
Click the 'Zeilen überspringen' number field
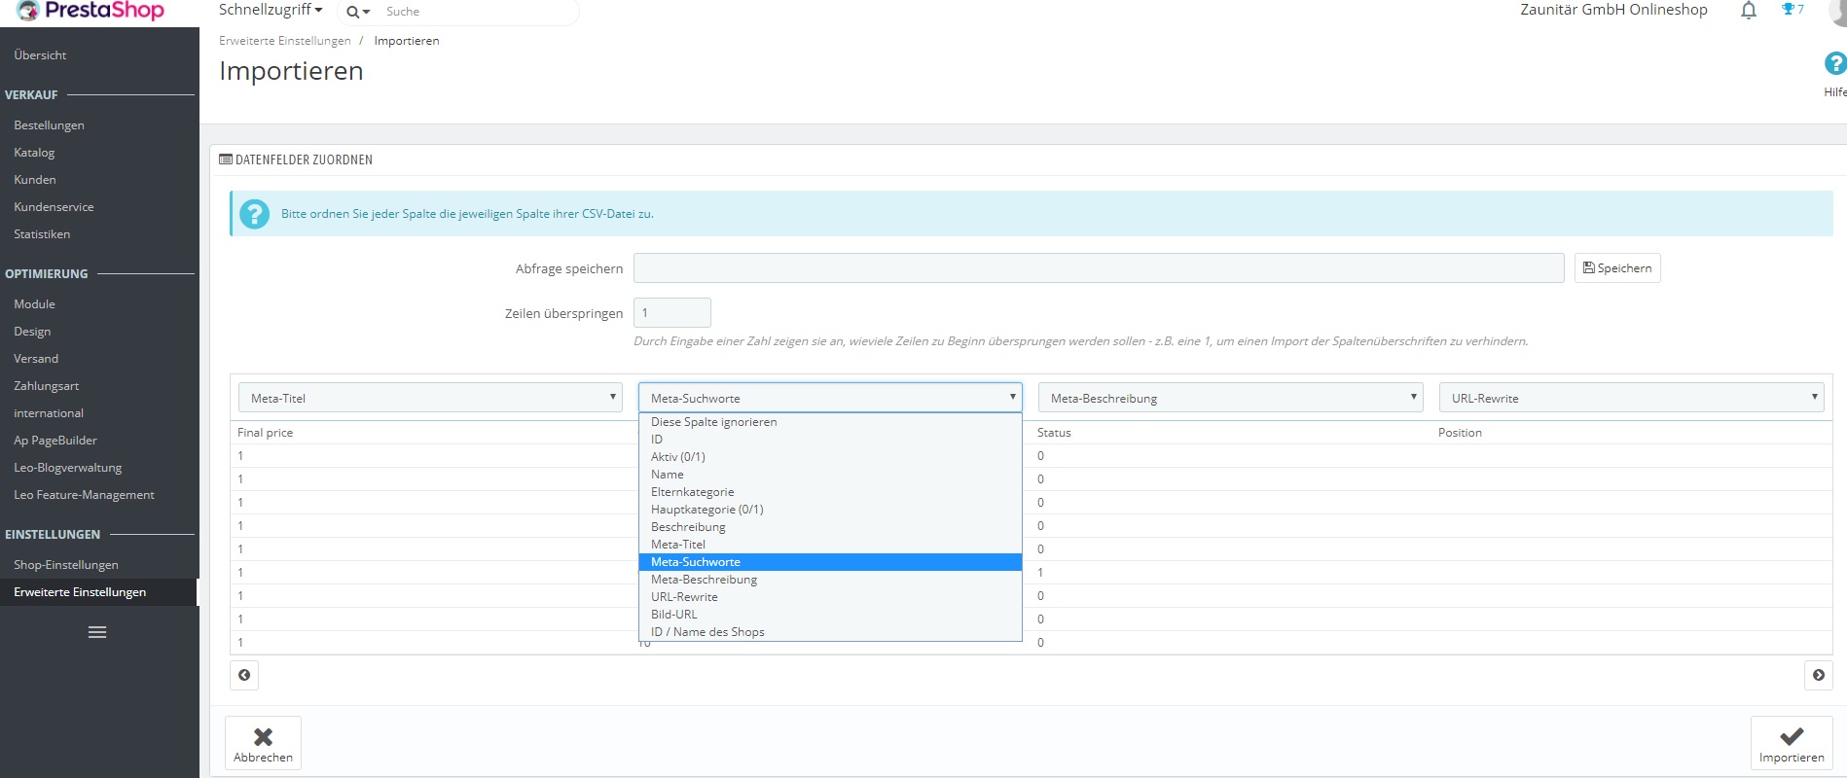pyautogui.click(x=672, y=313)
